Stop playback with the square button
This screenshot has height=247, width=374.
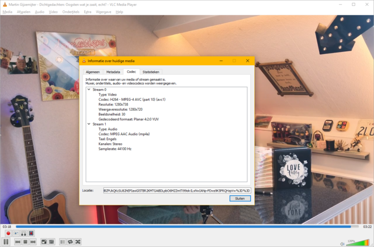[x=25, y=242]
